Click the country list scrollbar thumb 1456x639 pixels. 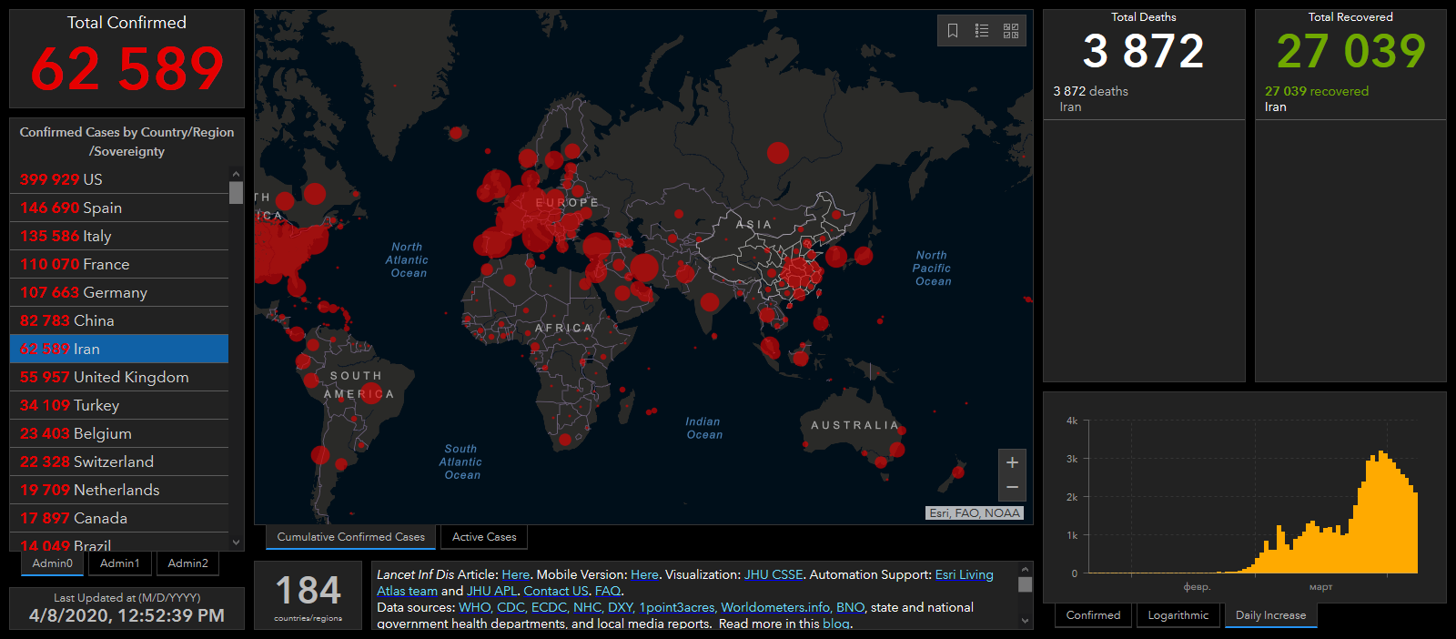[236, 193]
